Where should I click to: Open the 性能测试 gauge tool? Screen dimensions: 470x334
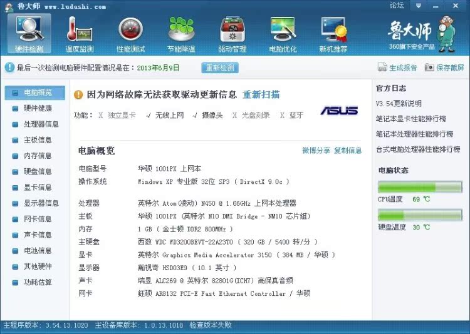130,34
